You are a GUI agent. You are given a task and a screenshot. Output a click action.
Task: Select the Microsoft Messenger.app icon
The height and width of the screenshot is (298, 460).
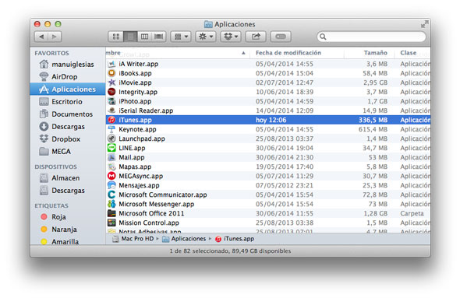click(x=111, y=204)
